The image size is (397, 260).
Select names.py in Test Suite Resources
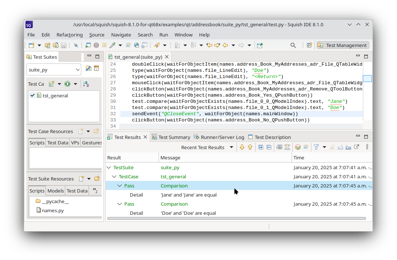52,210
